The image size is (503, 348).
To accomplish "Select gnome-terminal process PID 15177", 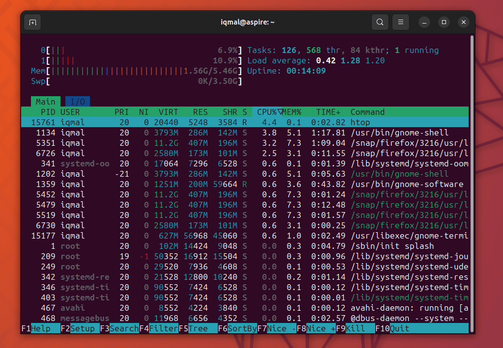I will pyautogui.click(x=245, y=236).
